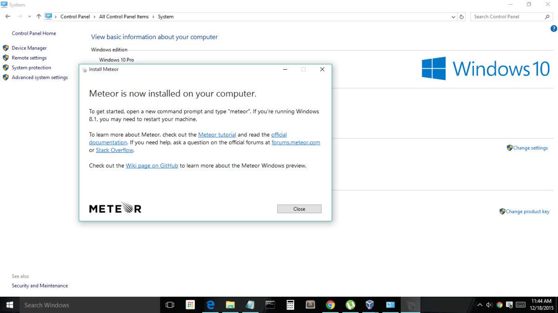This screenshot has height=313, width=558.
Task: Click the touch keyboard tray icon
Action: [x=520, y=305]
